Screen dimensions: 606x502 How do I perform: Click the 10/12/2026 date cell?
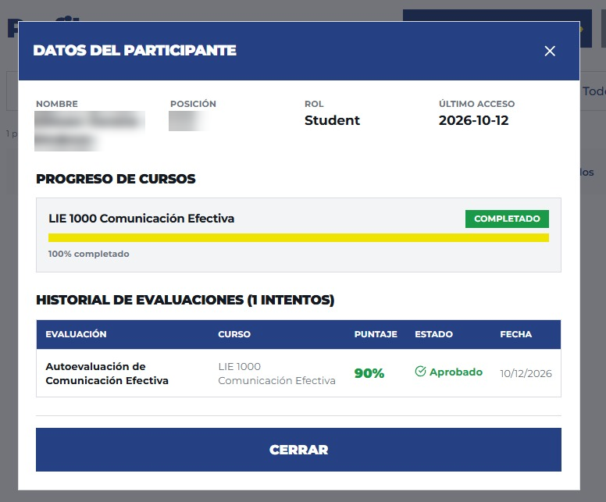(x=526, y=373)
